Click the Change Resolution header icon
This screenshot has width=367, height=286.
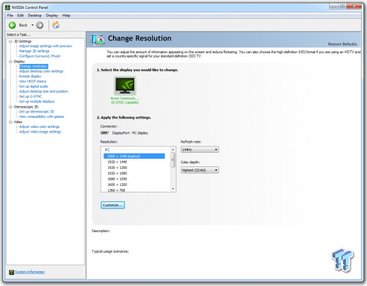98,40
